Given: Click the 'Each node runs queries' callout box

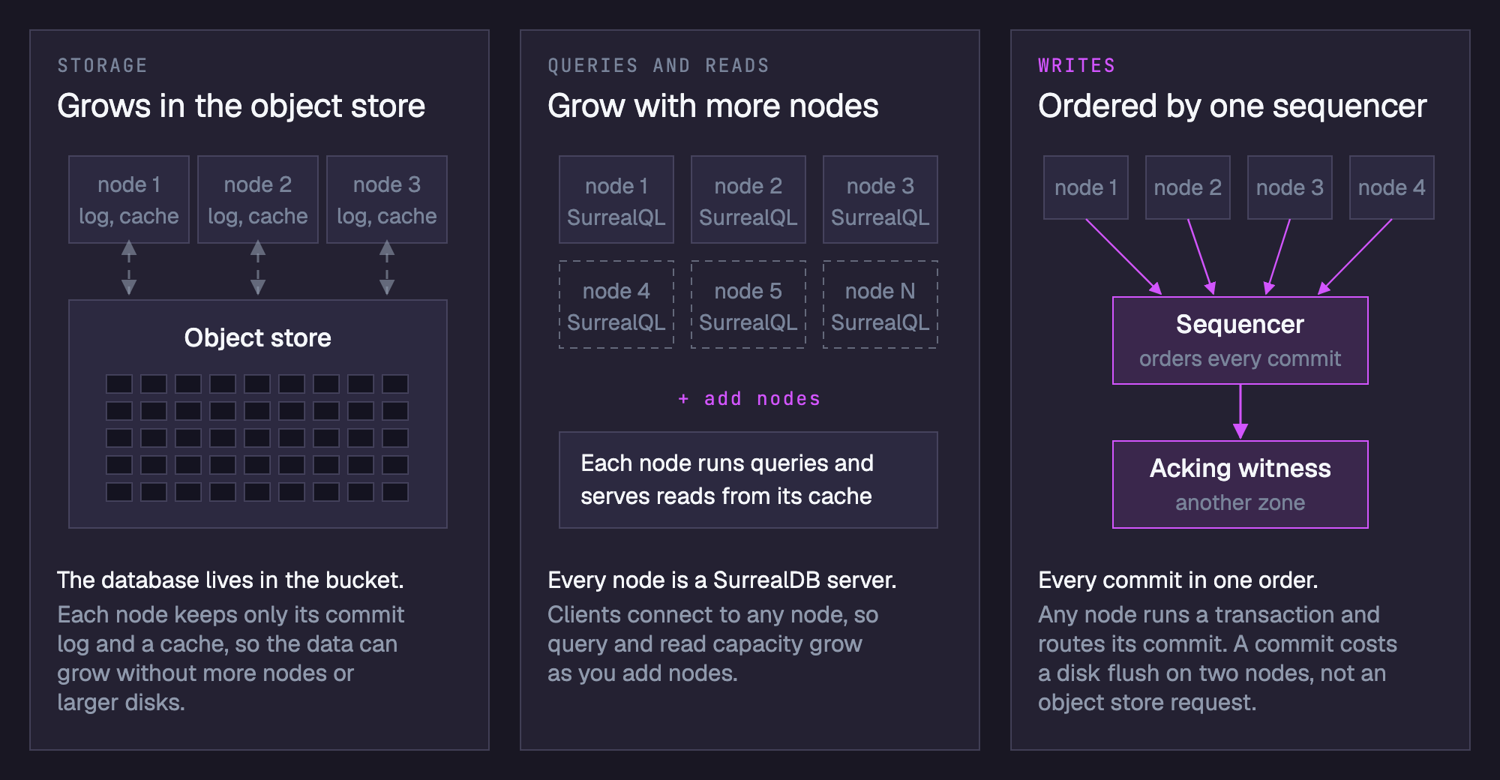Looking at the screenshot, I should 748,480.
